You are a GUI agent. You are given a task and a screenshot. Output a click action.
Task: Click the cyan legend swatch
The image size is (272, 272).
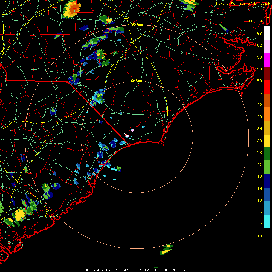click(x=267, y=222)
